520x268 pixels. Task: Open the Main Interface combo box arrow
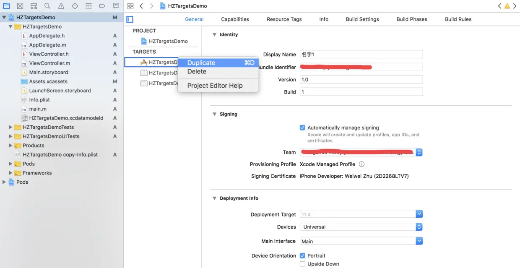point(419,241)
